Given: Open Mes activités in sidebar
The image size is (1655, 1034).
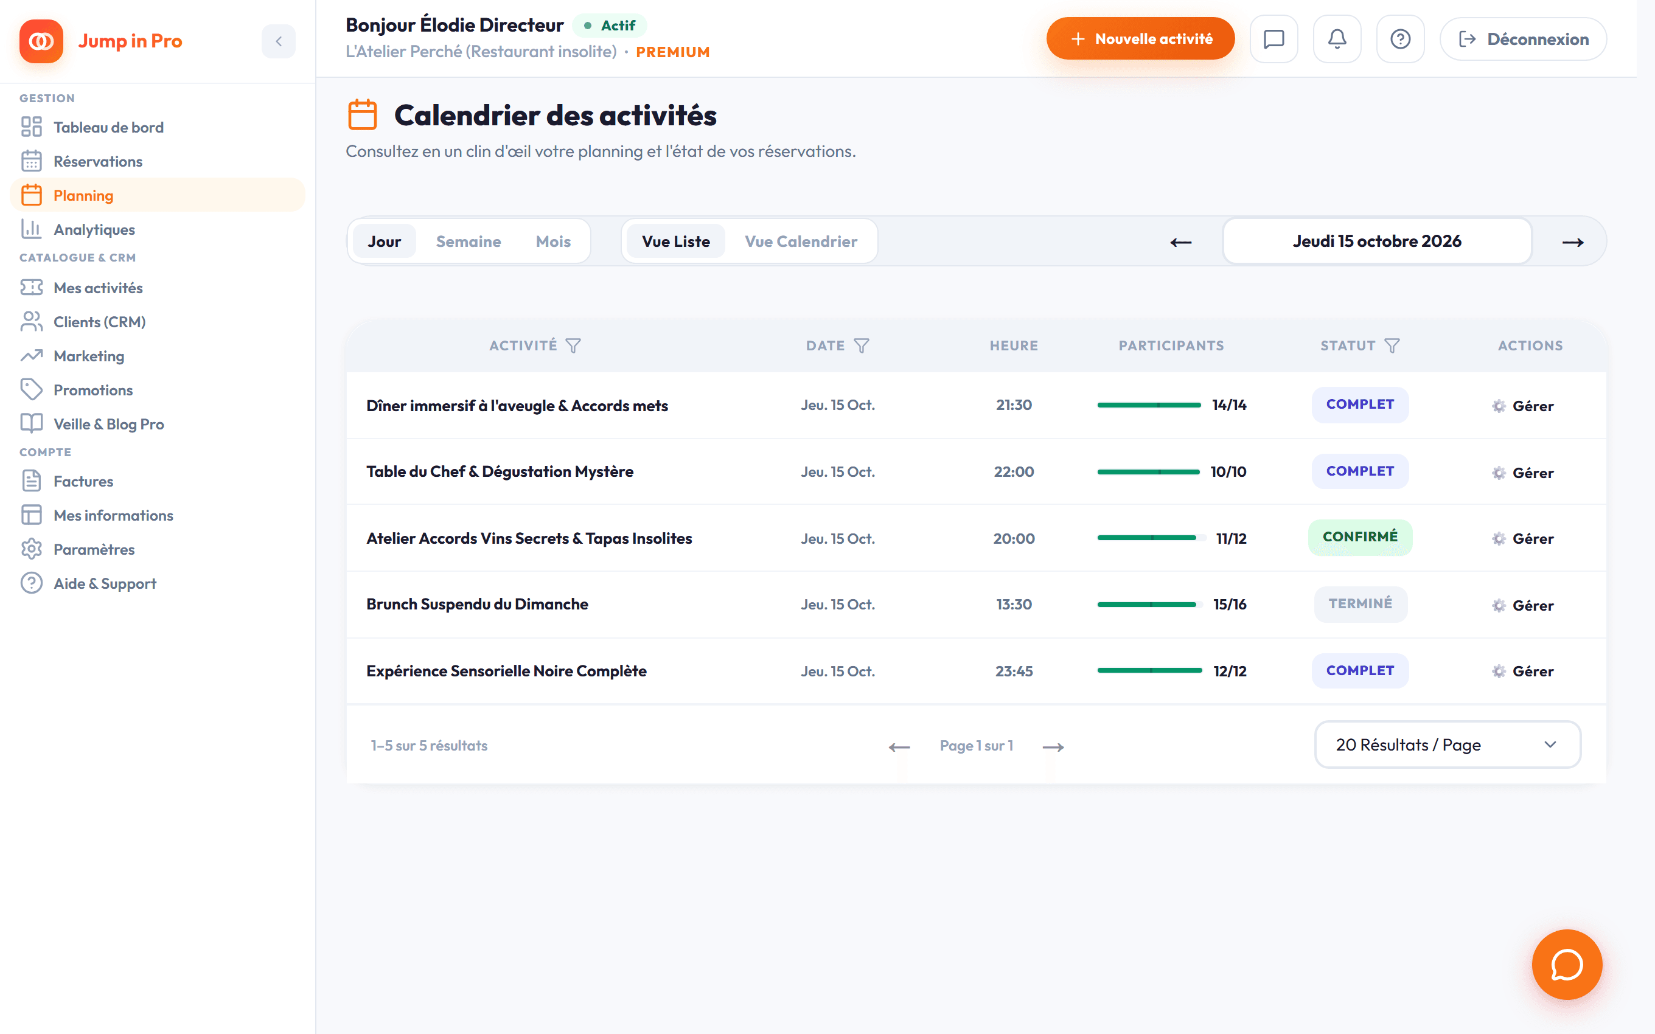Looking at the screenshot, I should click(x=158, y=288).
